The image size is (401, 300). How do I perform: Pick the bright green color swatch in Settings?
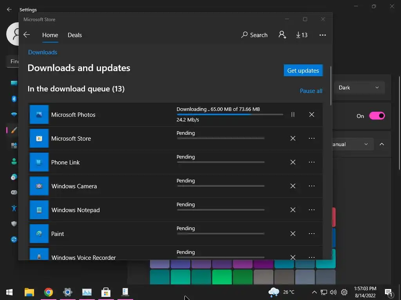(x=222, y=277)
